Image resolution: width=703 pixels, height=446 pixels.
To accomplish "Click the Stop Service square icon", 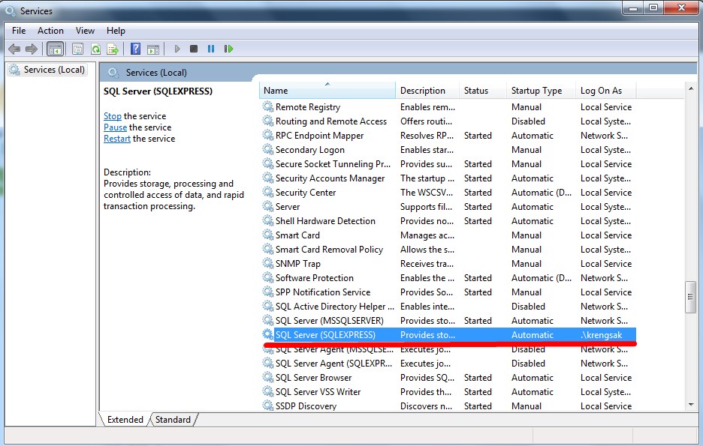I will tap(194, 49).
